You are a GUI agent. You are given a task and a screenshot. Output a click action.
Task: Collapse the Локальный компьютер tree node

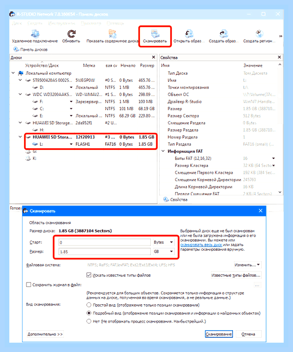point(13,73)
